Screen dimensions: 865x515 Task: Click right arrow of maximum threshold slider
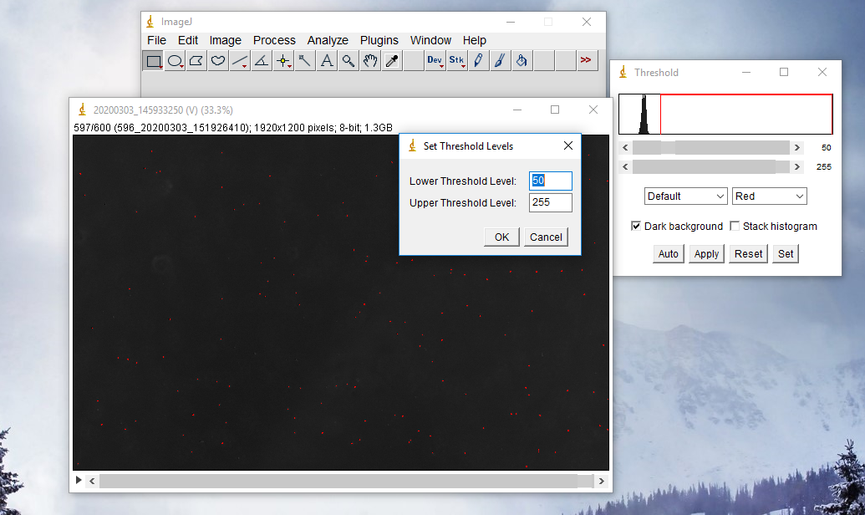pos(796,166)
